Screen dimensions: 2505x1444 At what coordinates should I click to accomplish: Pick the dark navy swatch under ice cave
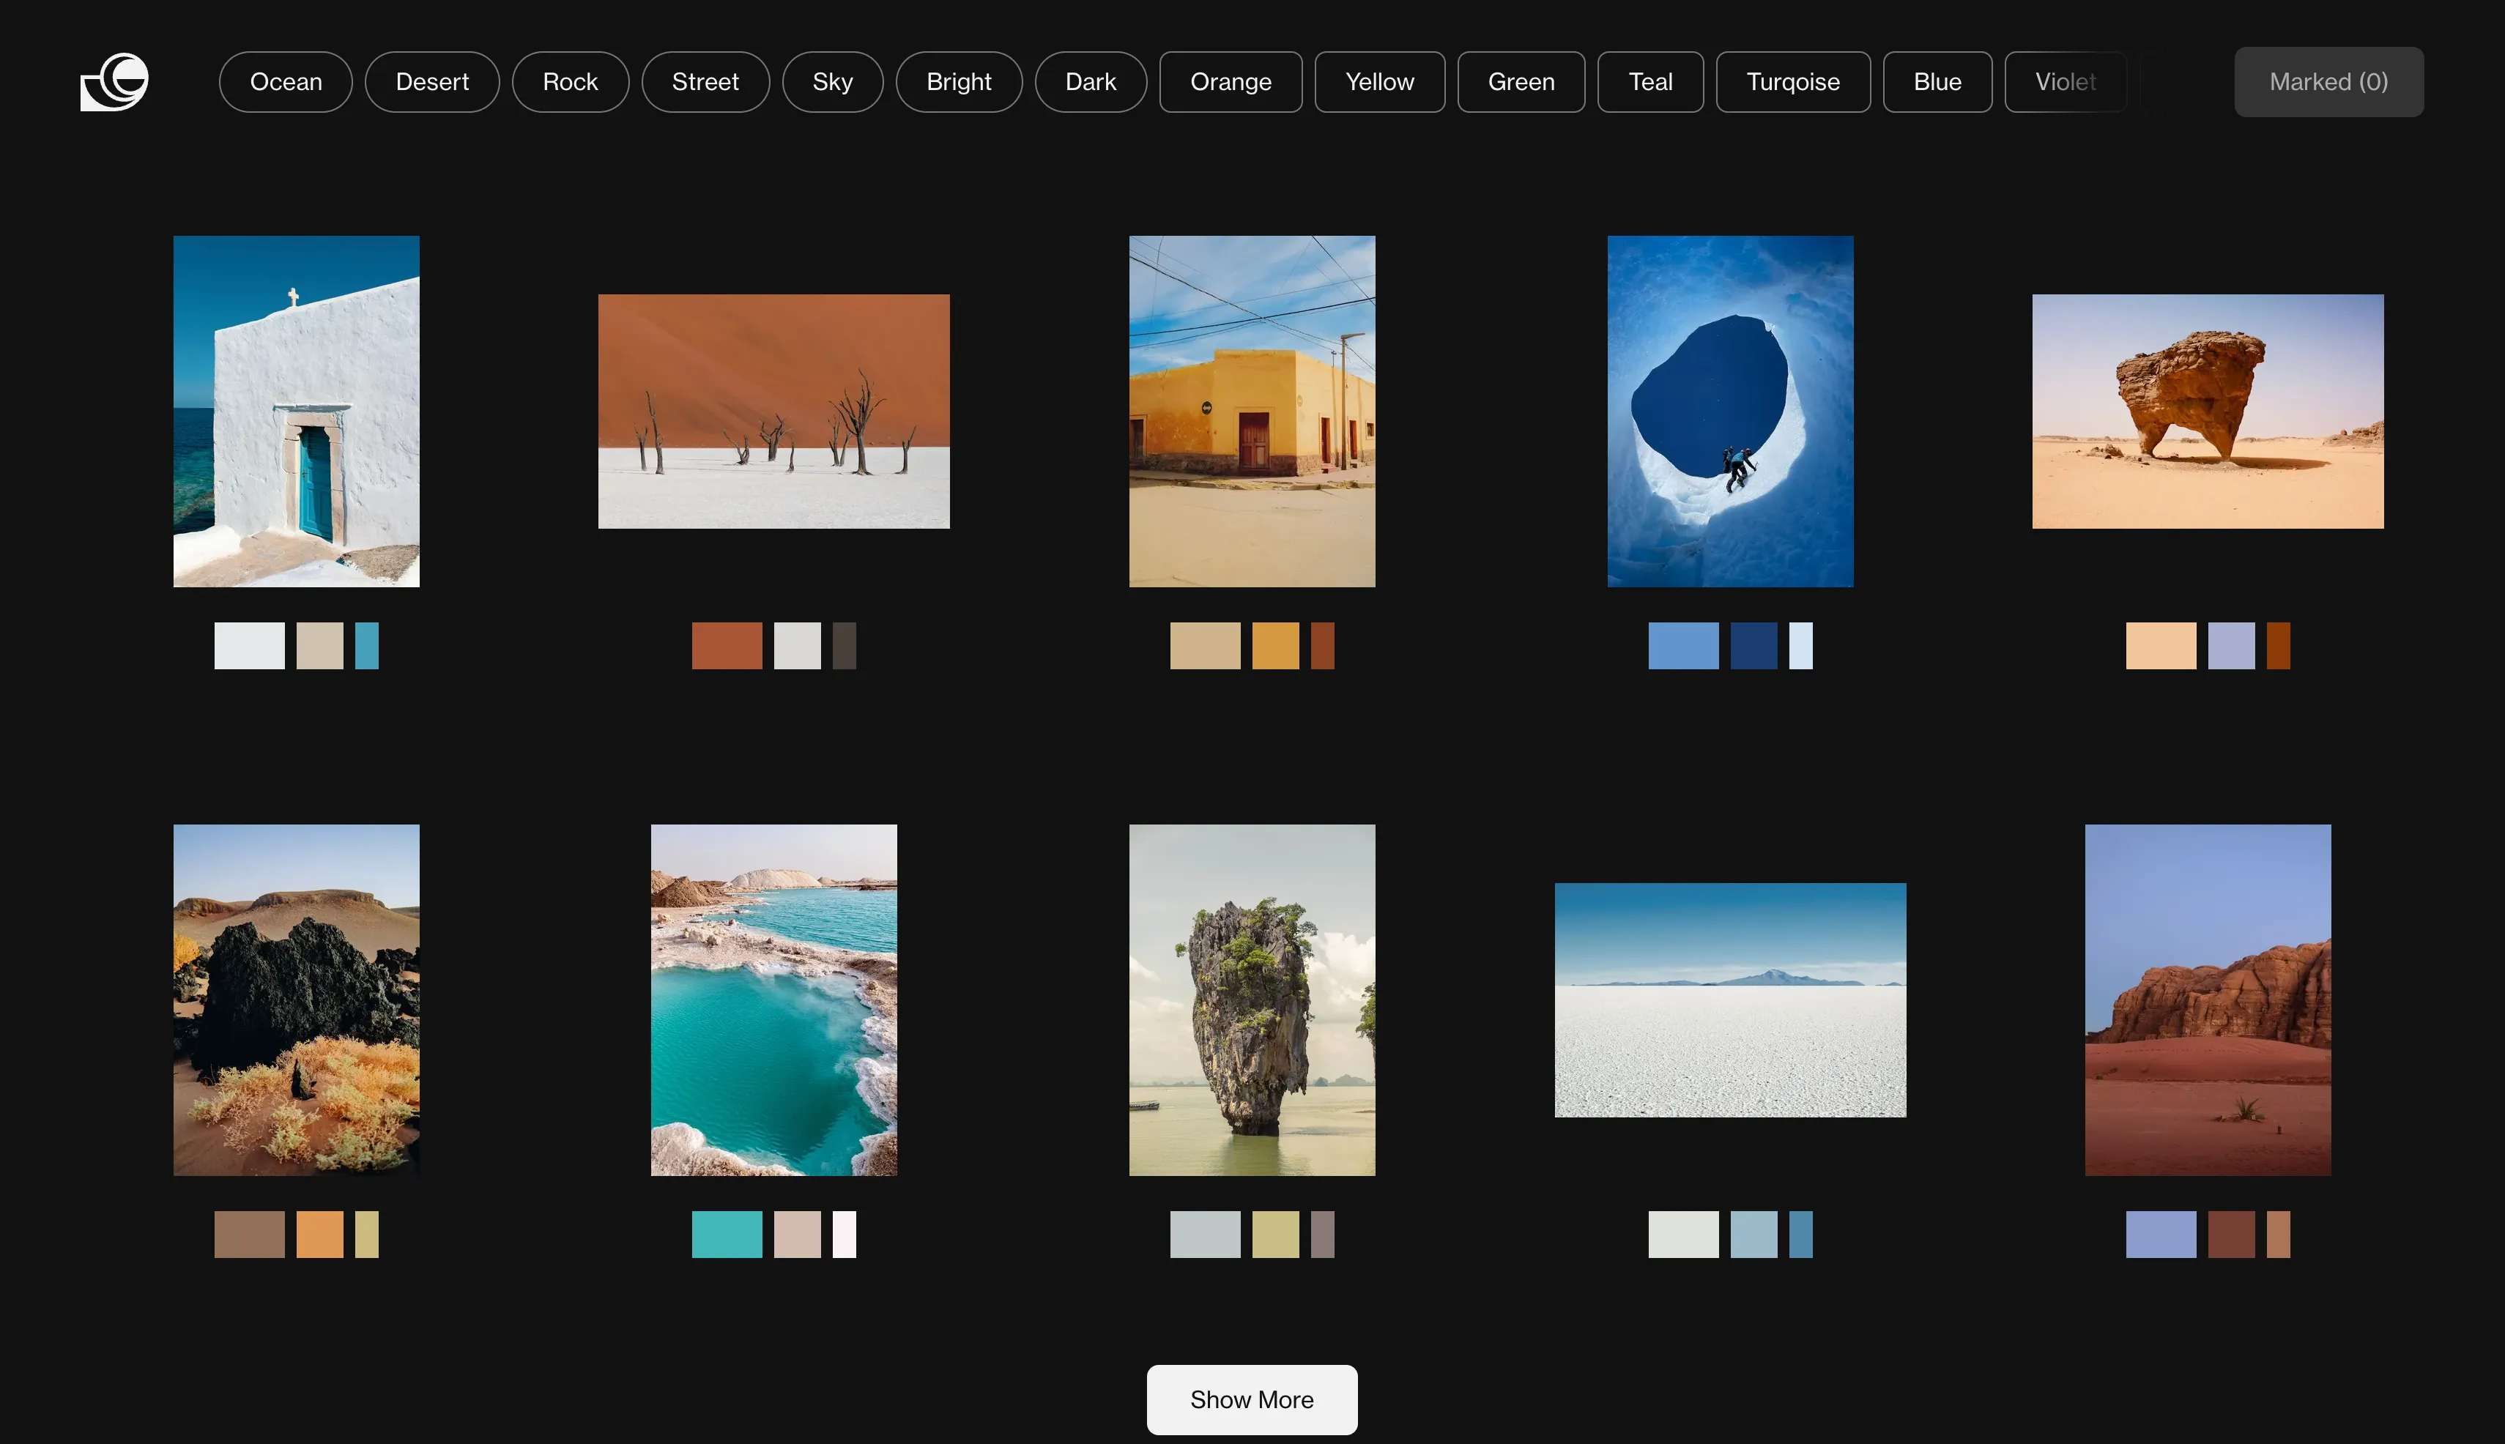[x=1753, y=644]
